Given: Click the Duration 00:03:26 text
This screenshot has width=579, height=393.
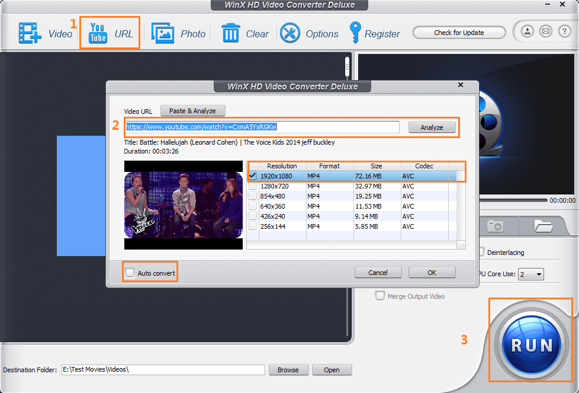Looking at the screenshot, I should tap(151, 151).
